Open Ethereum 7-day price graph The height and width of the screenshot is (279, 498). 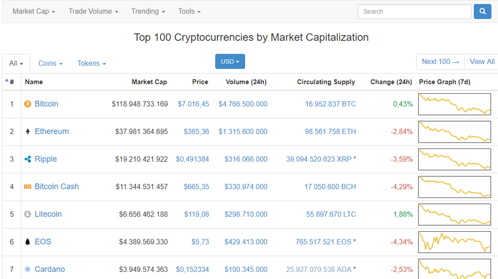(455, 131)
